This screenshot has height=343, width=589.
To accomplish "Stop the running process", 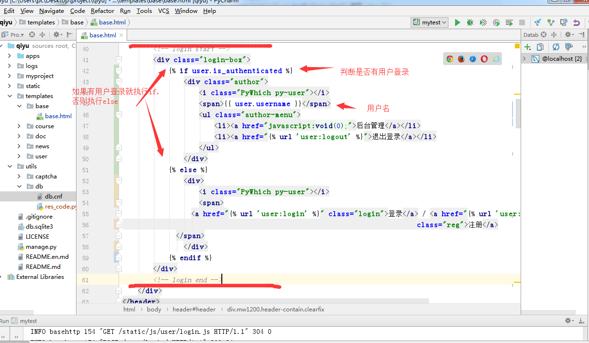I will click(522, 22).
